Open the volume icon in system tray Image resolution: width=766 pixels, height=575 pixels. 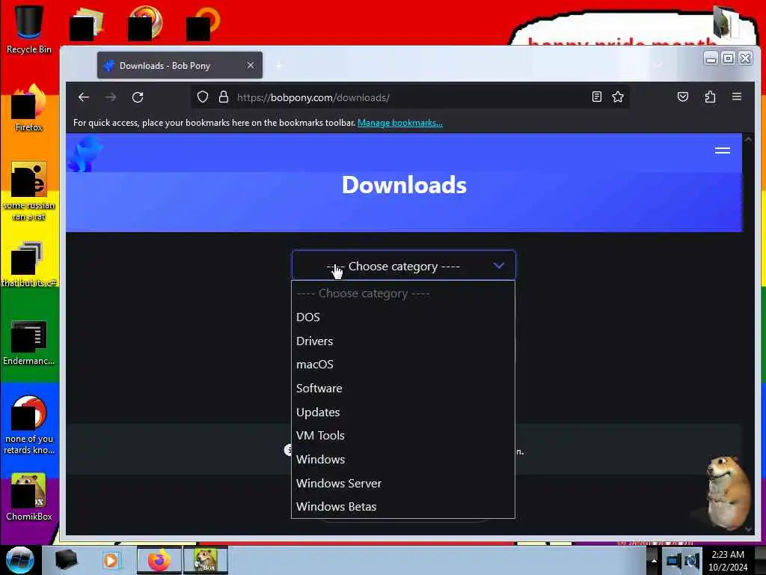click(x=692, y=560)
